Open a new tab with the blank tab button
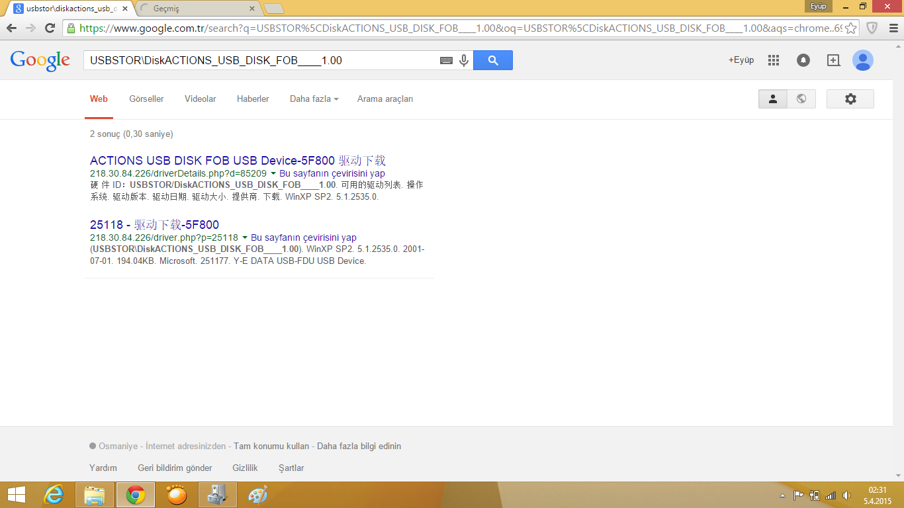The image size is (904, 508). tap(273, 9)
